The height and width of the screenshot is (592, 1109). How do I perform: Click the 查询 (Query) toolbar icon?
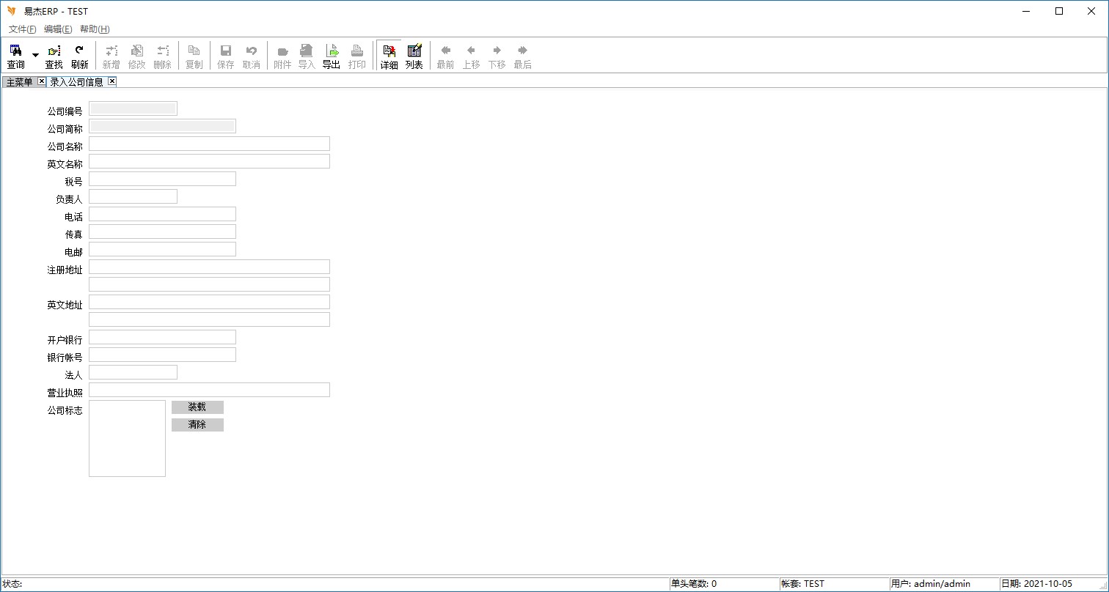point(15,56)
